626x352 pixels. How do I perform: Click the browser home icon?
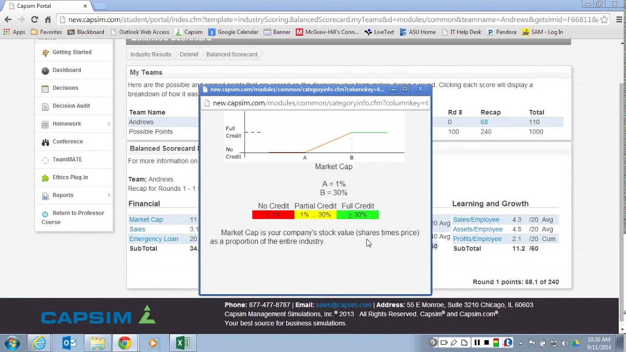pyautogui.click(x=48, y=20)
